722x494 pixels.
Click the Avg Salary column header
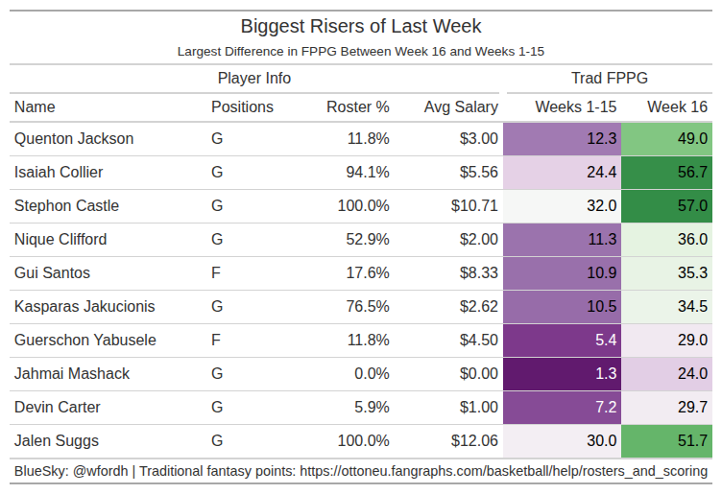(x=461, y=107)
